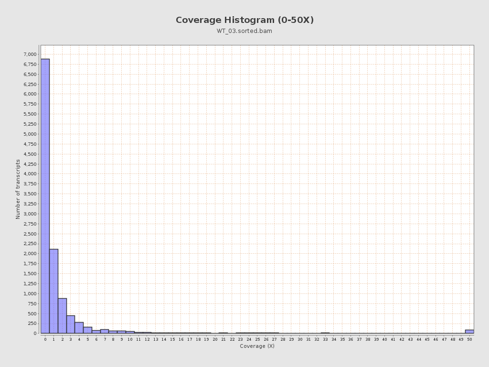Image resolution: width=489 pixels, height=367 pixels.
Task: Select the last bar at coverage 50
Action: pos(470,332)
